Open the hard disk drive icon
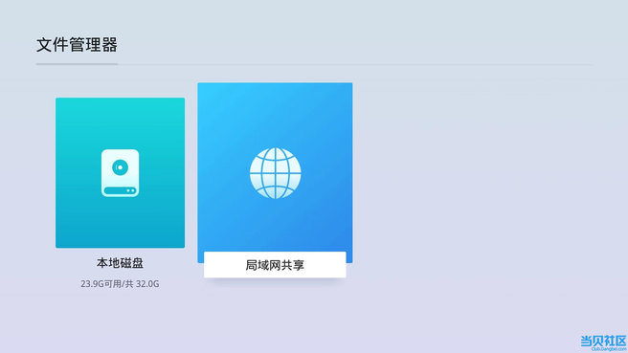This screenshot has height=353, width=628. pos(121,173)
